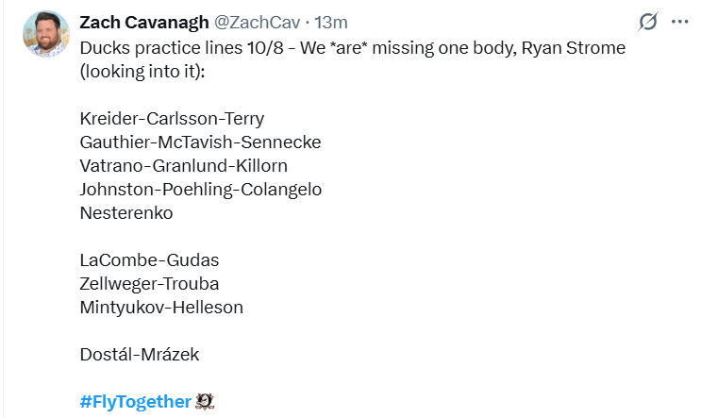701x418 pixels.
Task: Click the Vatrano-Granlund-Killorn line
Action: pos(183,165)
